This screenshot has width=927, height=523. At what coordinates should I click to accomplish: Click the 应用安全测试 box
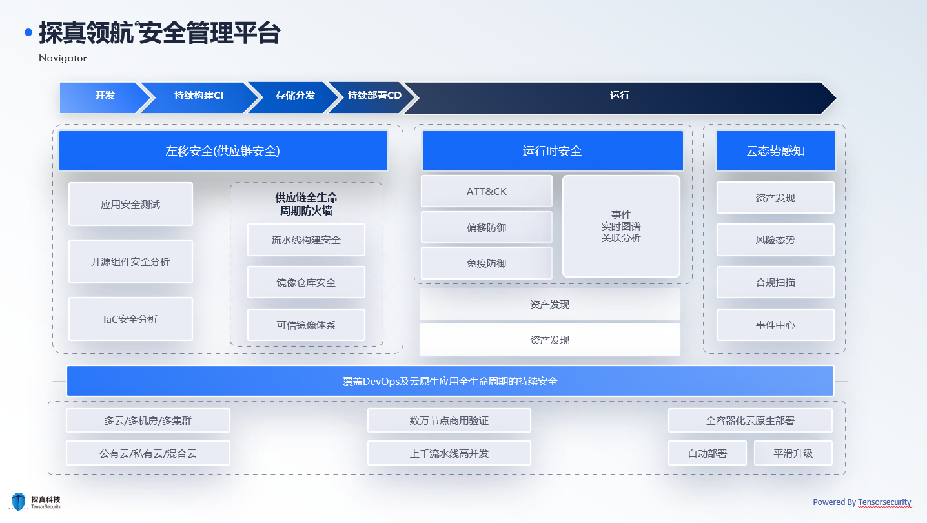pyautogui.click(x=130, y=205)
